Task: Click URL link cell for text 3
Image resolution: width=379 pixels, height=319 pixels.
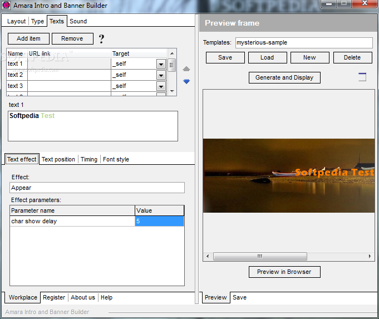Action: point(69,86)
